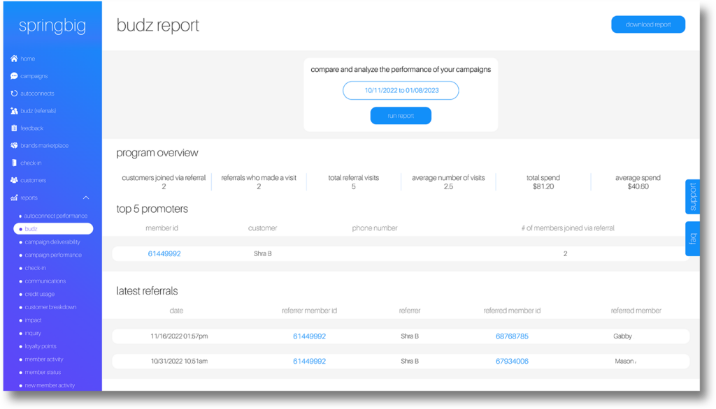
Task: Select new member activity report
Action: (x=50, y=385)
